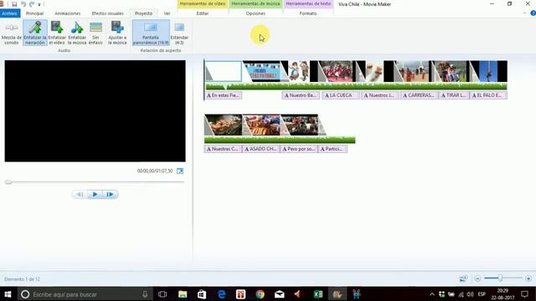Screen dimensions: 536x301
Task: Open Task View from the taskbar
Action: tap(162, 294)
